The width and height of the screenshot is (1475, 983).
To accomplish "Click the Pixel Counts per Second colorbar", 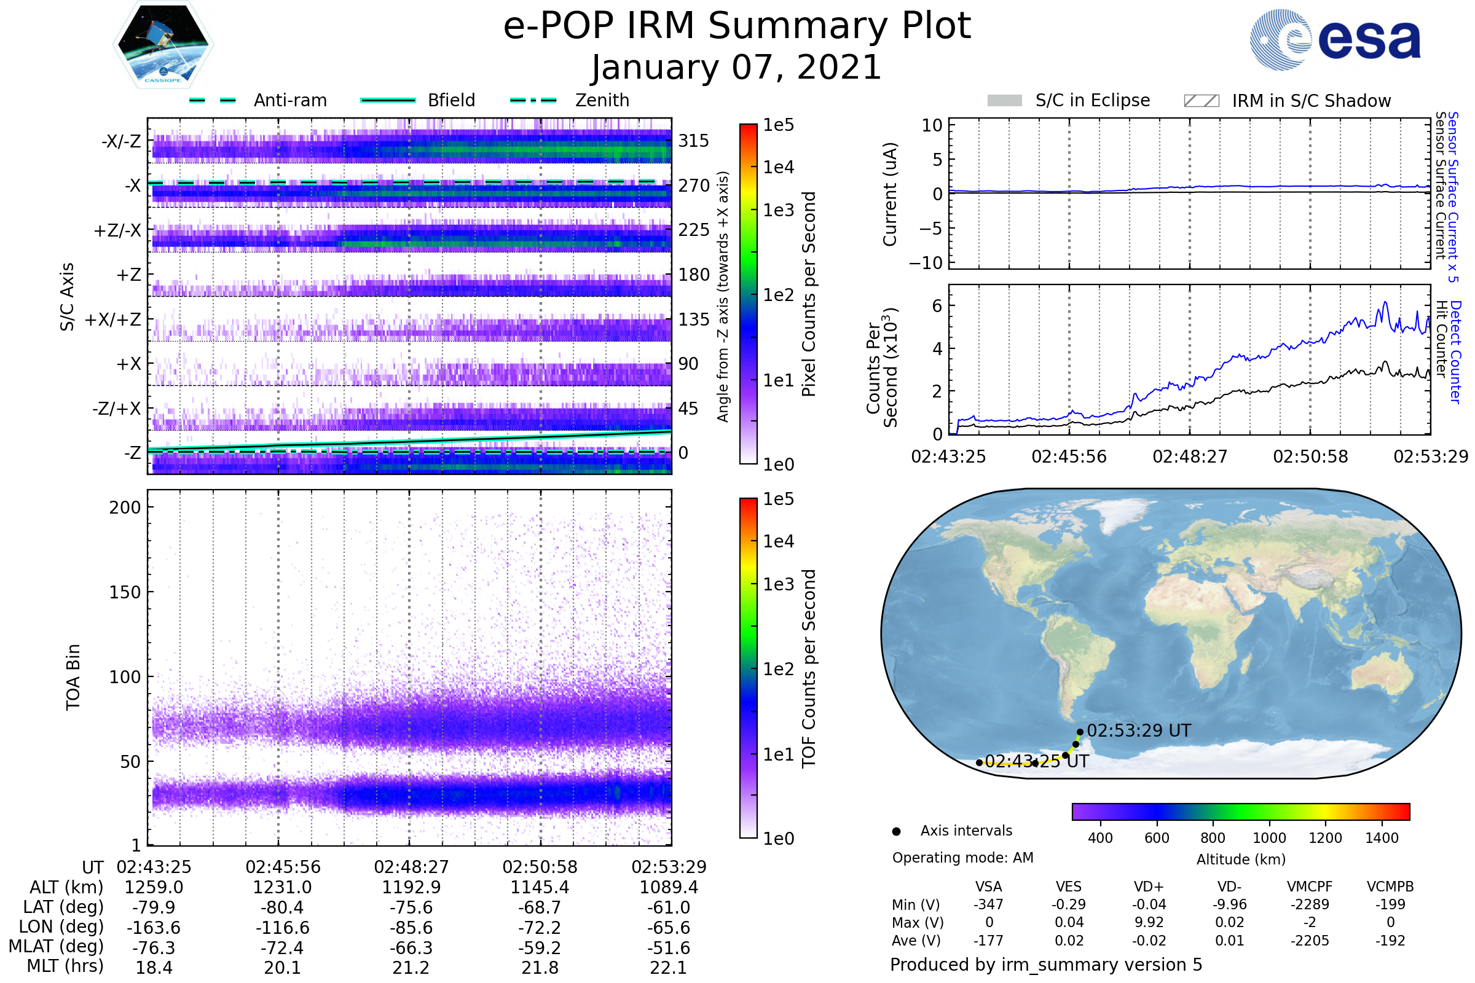I will click(x=748, y=294).
